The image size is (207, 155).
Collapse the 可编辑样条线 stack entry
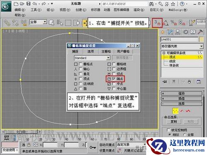click(164, 53)
